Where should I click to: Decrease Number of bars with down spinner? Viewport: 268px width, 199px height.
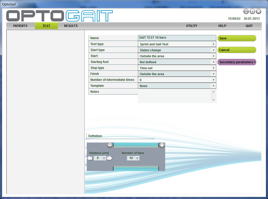point(137,159)
